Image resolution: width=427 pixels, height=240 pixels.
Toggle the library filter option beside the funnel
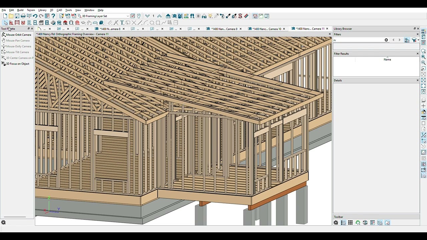pyautogui.click(x=407, y=40)
